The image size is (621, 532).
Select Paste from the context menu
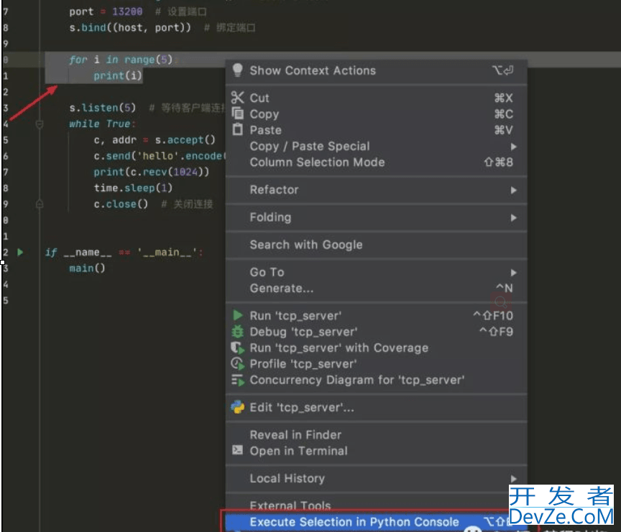[x=376, y=130]
